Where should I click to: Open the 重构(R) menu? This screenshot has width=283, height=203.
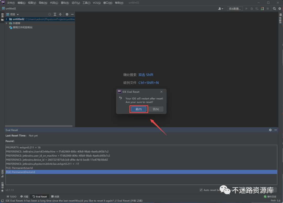click(65, 3)
